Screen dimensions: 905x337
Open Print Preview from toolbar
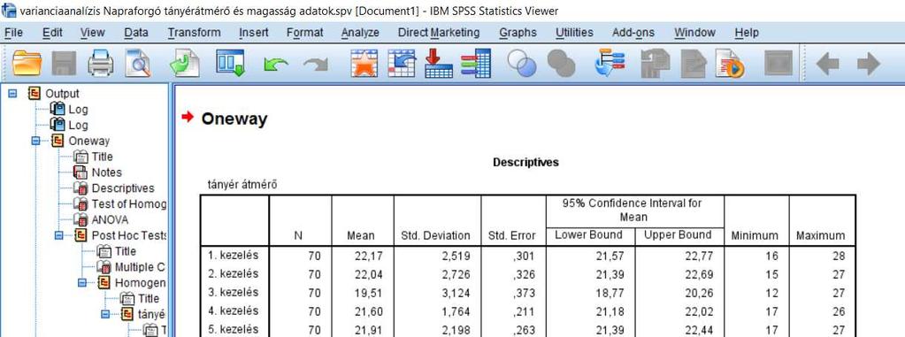(138, 64)
